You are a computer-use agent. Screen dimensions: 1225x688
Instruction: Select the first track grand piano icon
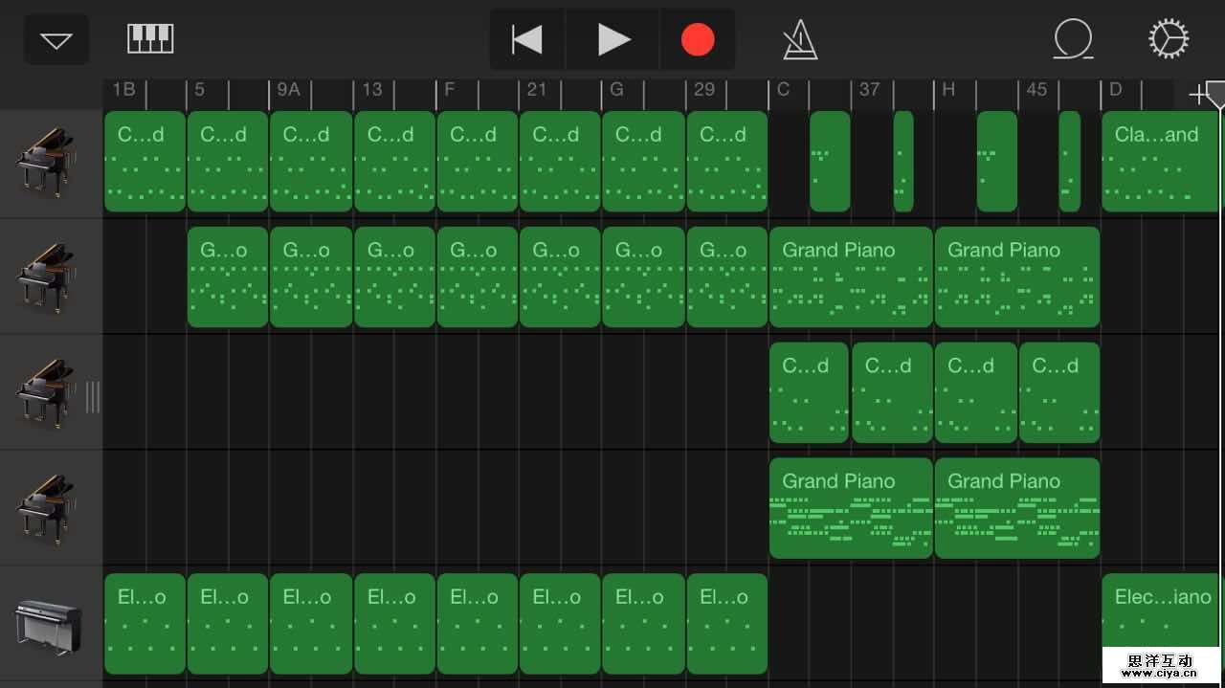click(46, 161)
